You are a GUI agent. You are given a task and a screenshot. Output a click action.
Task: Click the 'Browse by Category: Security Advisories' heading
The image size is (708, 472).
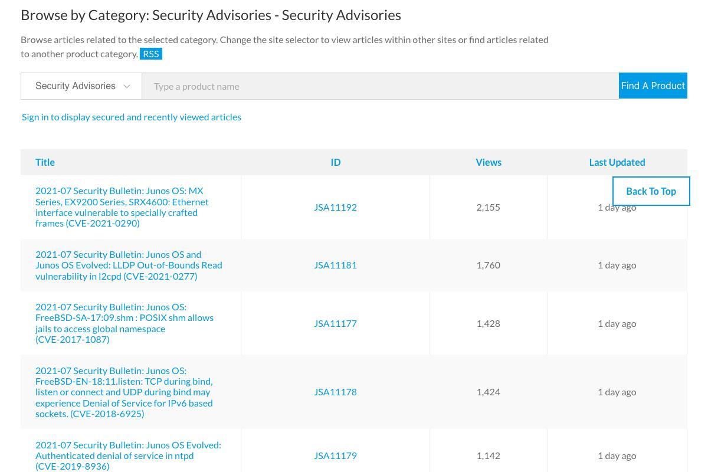click(211, 15)
